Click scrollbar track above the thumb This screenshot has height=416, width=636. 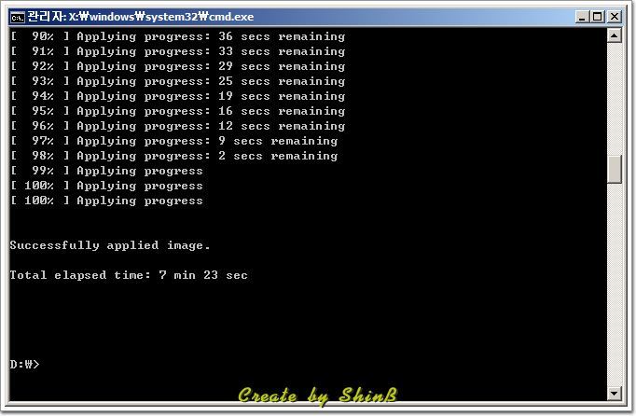tap(615, 99)
